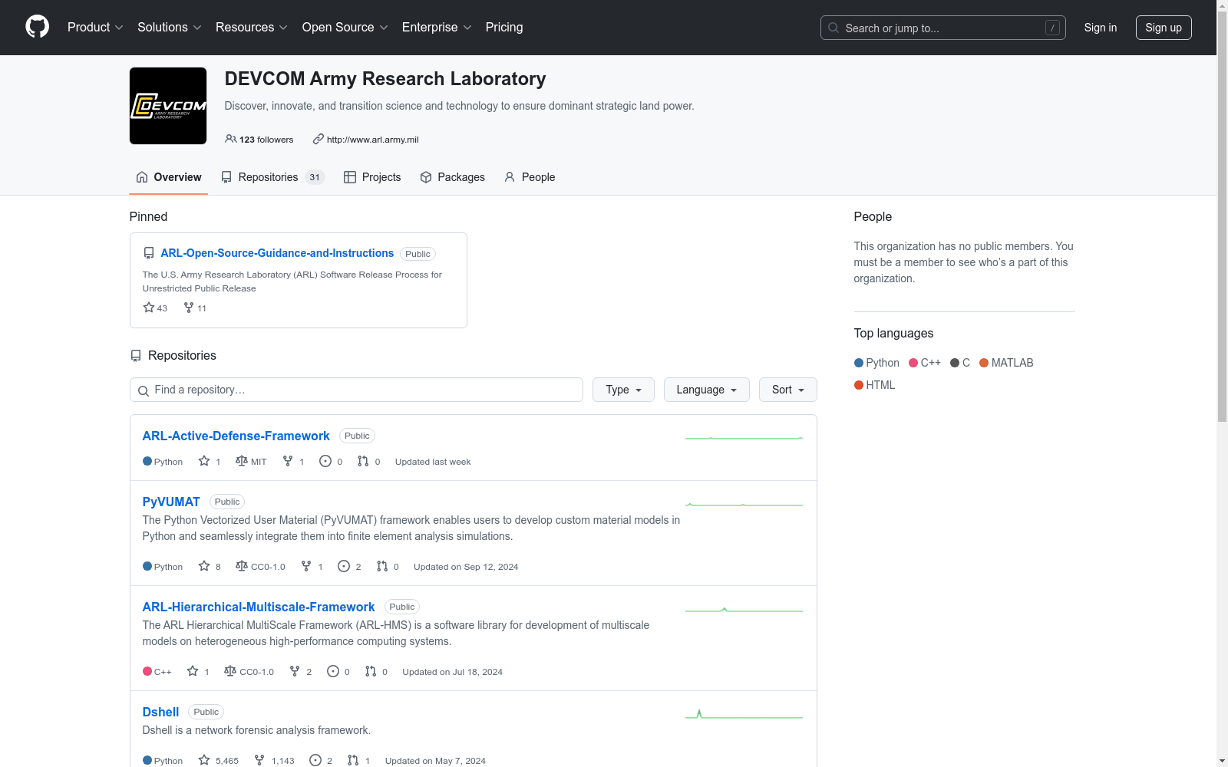
Task: Switch to the Repositories tab
Action: [x=272, y=177]
